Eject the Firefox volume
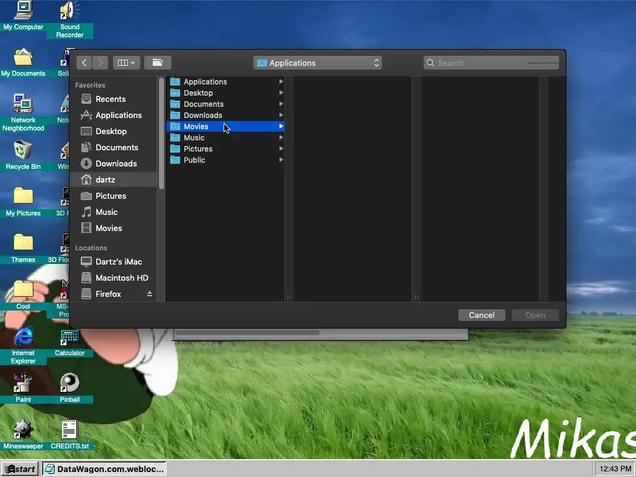This screenshot has height=477, width=636. point(150,294)
